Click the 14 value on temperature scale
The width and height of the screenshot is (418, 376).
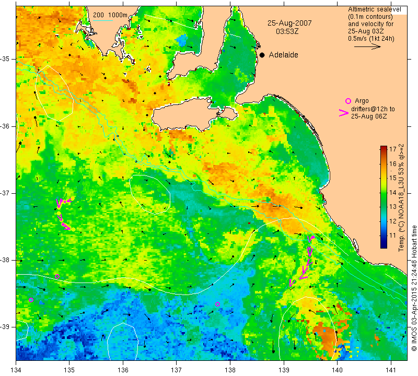393,192
